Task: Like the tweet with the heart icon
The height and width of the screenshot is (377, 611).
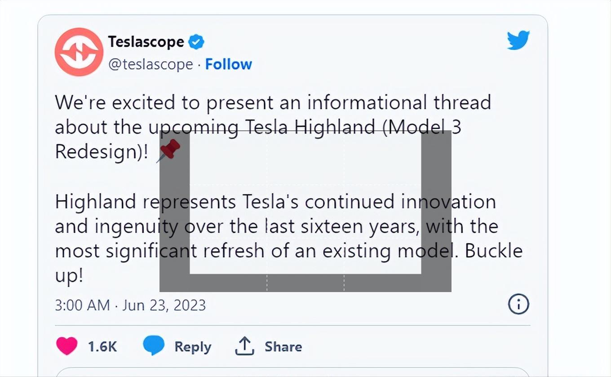Action: pyautogui.click(x=66, y=346)
